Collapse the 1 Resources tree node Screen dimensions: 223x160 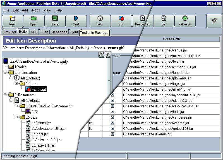tap(6, 95)
